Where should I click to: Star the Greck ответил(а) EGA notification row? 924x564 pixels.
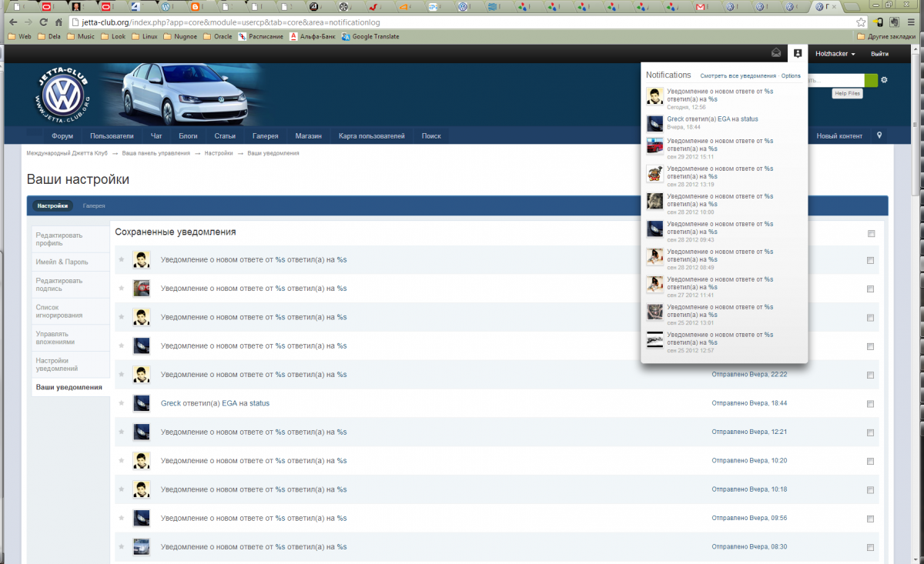point(121,403)
